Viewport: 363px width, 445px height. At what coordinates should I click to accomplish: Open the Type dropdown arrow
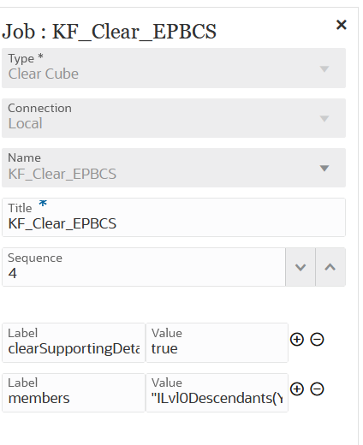point(324,68)
